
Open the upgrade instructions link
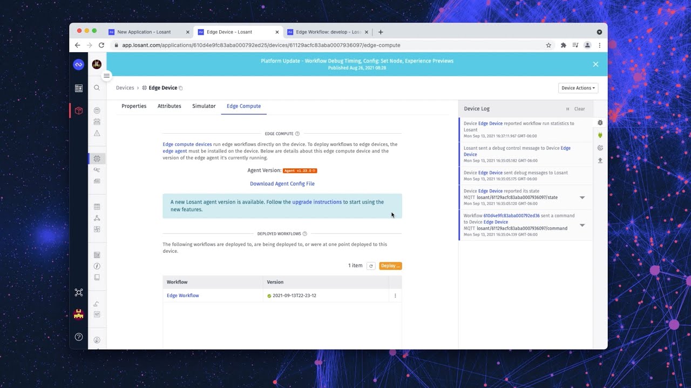[317, 202]
